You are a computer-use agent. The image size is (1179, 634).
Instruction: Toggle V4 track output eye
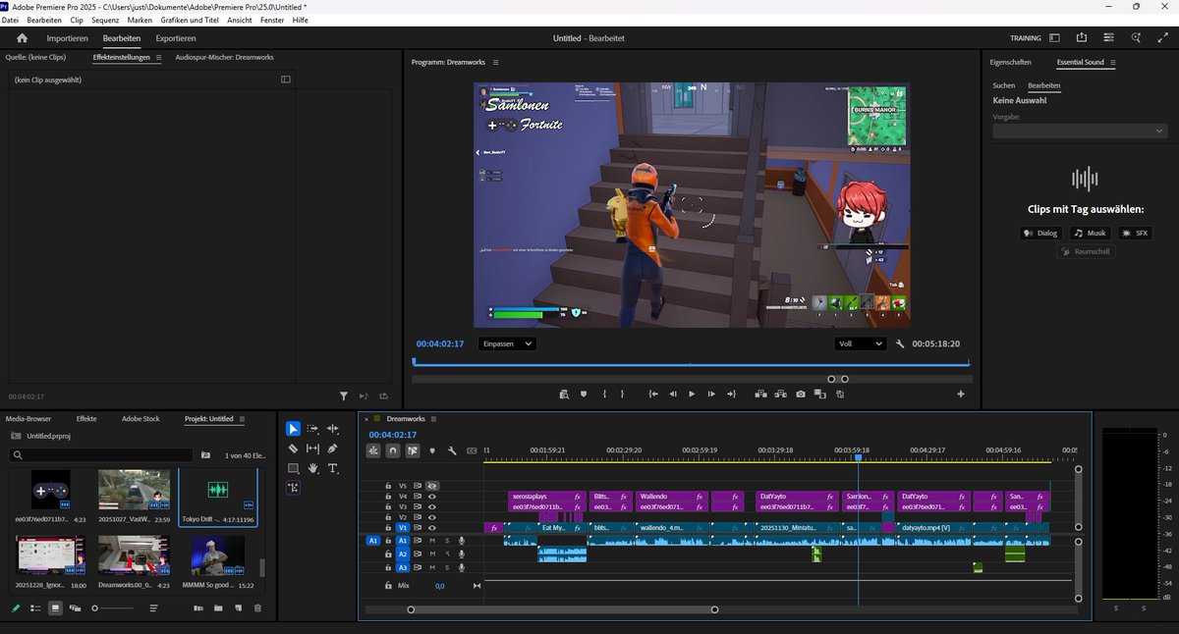point(432,497)
